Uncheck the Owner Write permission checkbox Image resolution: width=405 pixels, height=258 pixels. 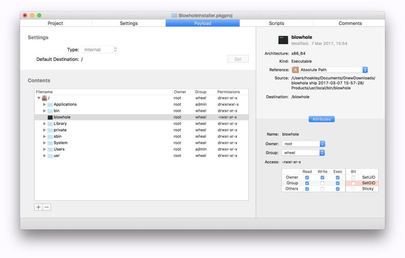click(322, 177)
